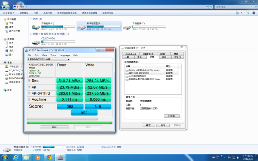The width and height of the screenshot is (258, 161).
Task: Click 連線網路磁碟機 in Explorer toolbar
Action: click(x=89, y=13)
